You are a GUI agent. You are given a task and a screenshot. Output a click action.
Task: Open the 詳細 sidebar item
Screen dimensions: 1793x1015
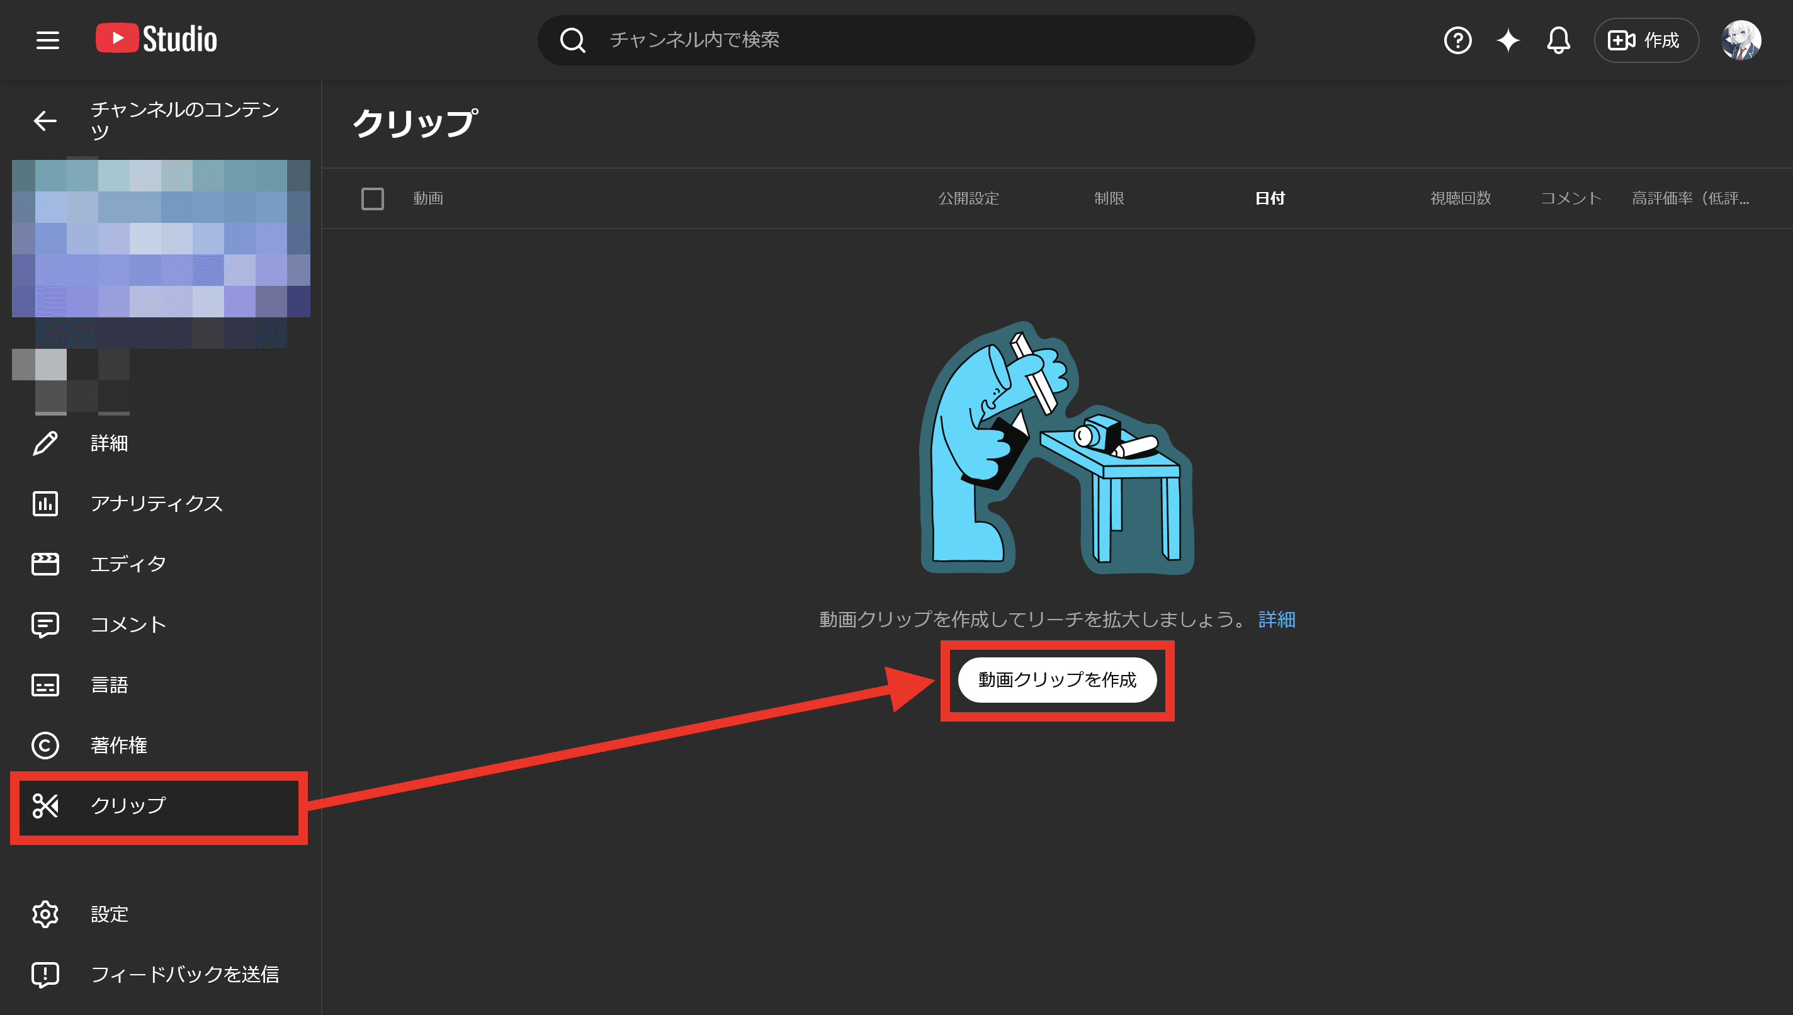click(161, 443)
